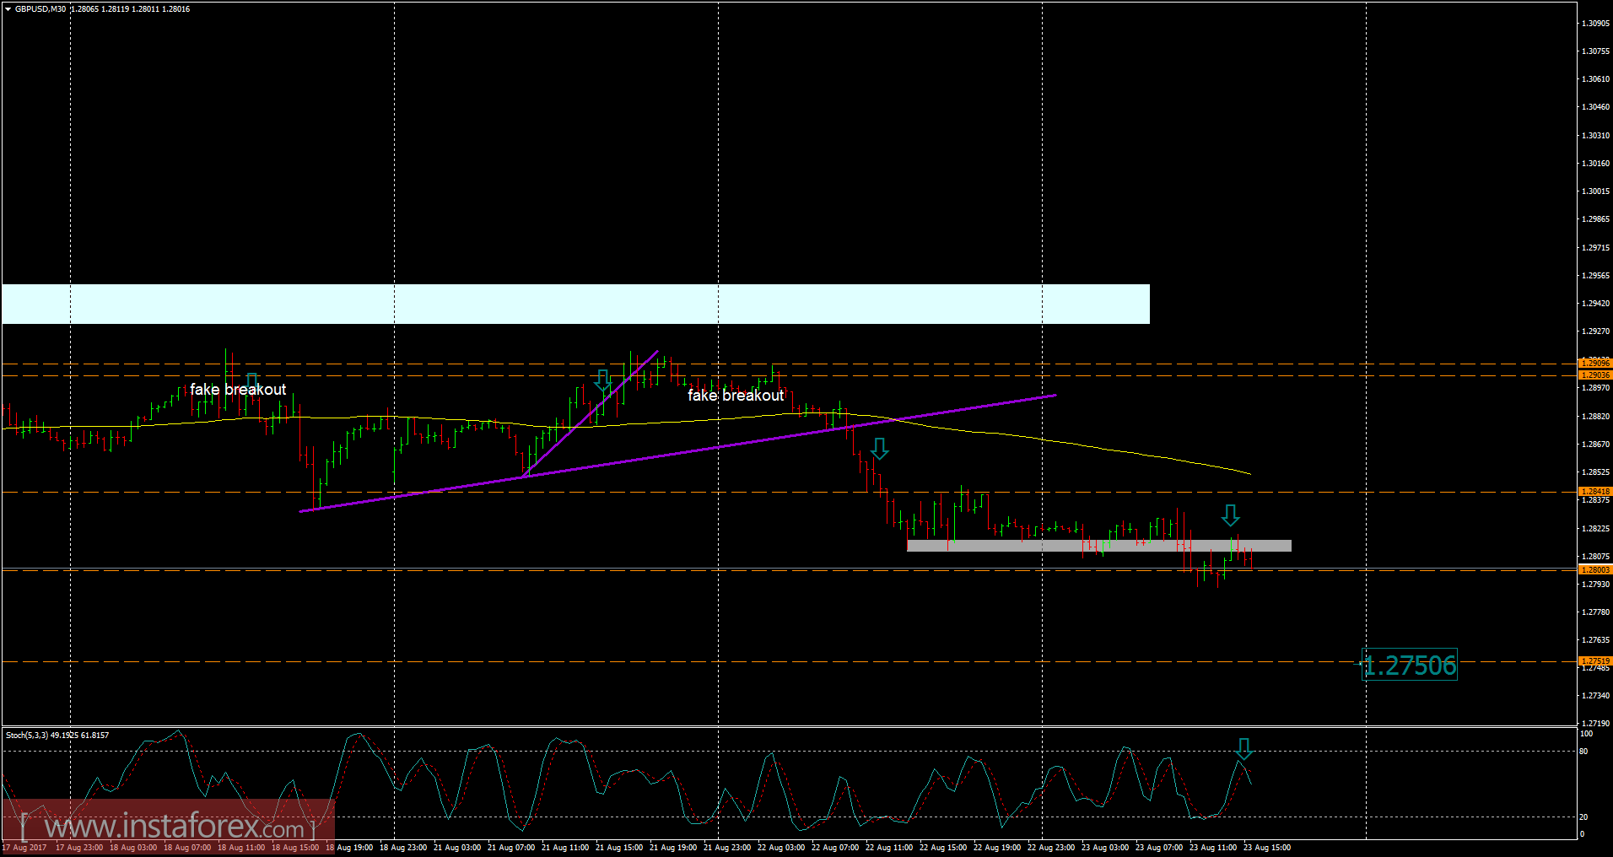This screenshot has width=1613, height=857.
Task: Click the orange 1.29096 level tag
Action: 1594,364
